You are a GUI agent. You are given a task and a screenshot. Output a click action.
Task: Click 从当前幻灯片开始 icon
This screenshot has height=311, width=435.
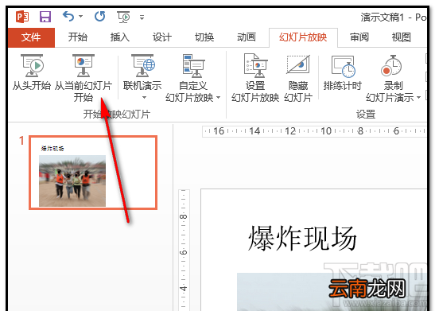pos(84,65)
